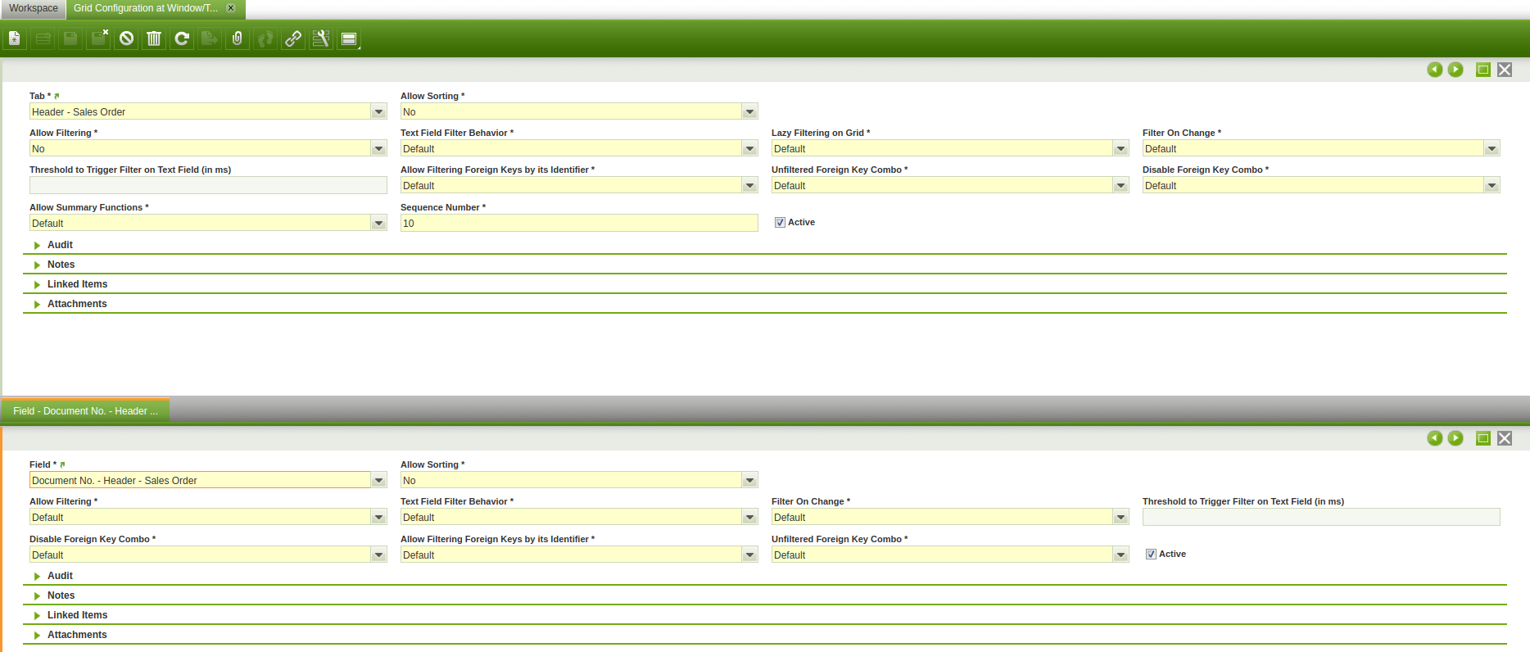Image resolution: width=1530 pixels, height=652 pixels.
Task: Open Allow Filtering Foreign Keys dropdown in Field form
Action: coord(749,555)
